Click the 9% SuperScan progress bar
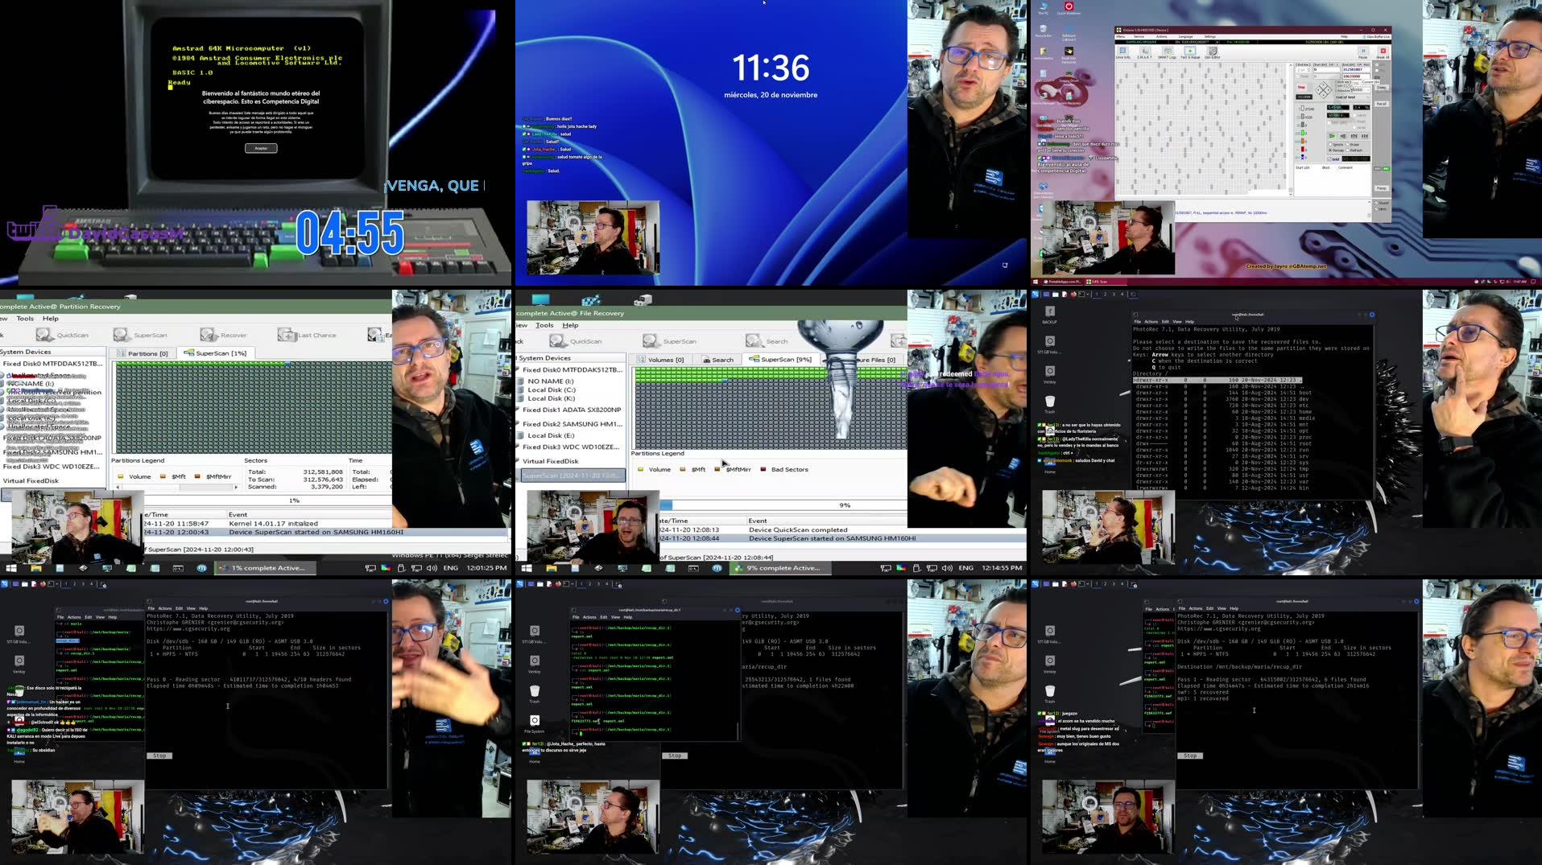Screen dimensions: 1542x865 783,505
